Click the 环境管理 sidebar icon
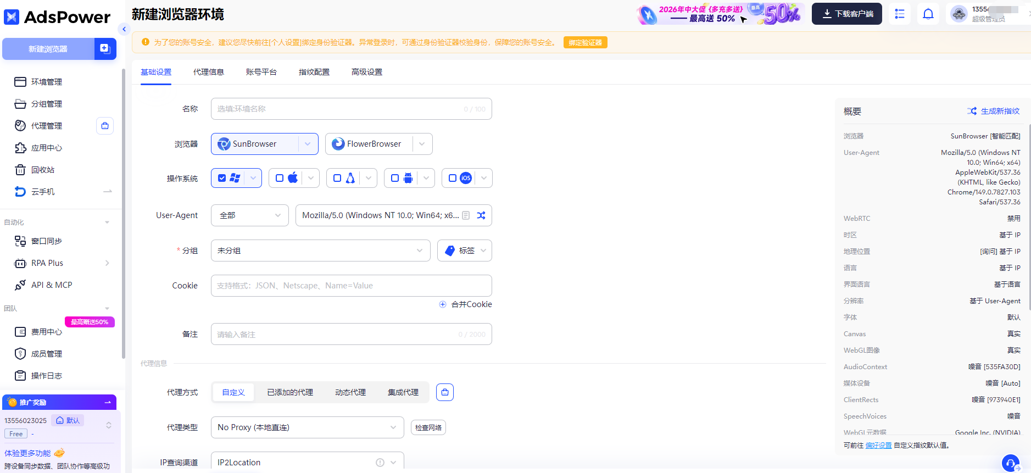The width and height of the screenshot is (1031, 473). (x=20, y=82)
